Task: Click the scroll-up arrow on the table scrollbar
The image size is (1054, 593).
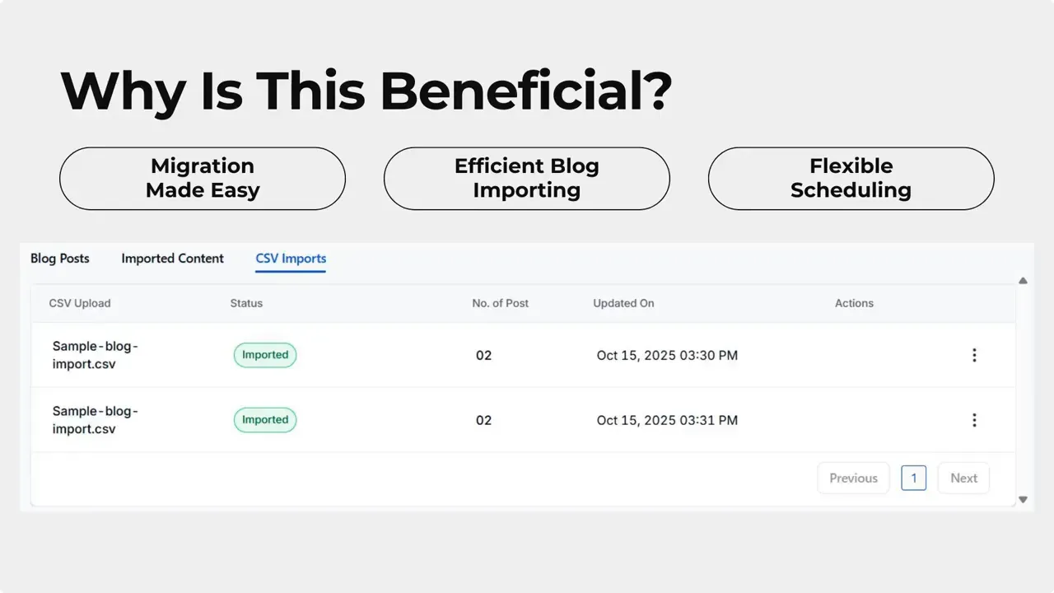Action: pos(1023,280)
